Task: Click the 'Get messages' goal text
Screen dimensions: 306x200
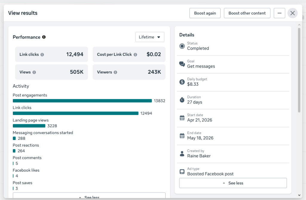Action: (201, 66)
